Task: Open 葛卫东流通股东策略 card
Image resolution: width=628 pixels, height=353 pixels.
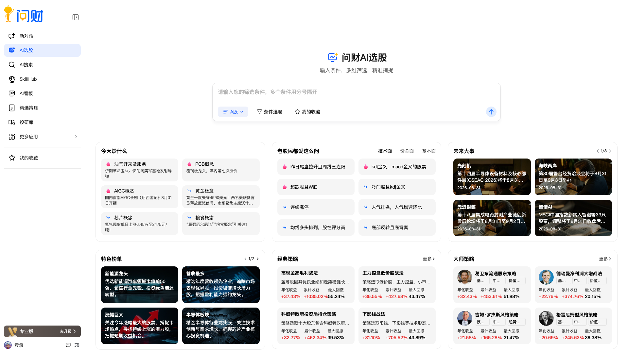Action: click(492, 285)
